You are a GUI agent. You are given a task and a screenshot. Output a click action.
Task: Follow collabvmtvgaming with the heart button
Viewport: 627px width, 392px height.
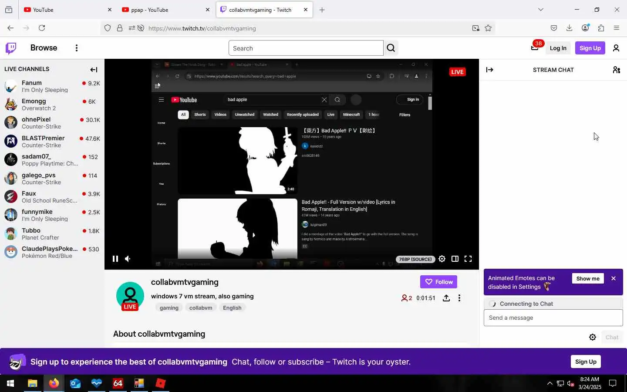tap(438, 282)
